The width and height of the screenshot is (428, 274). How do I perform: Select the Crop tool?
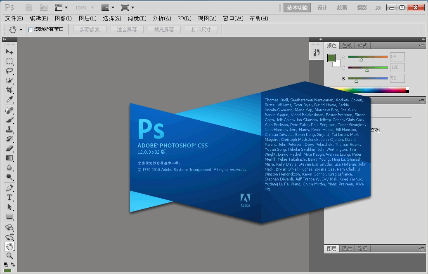click(9, 90)
